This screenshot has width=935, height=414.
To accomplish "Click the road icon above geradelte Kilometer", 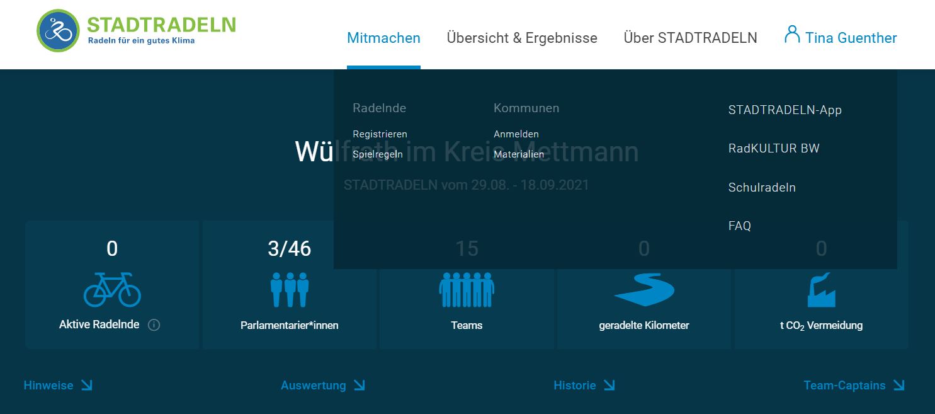I will pyautogui.click(x=644, y=289).
